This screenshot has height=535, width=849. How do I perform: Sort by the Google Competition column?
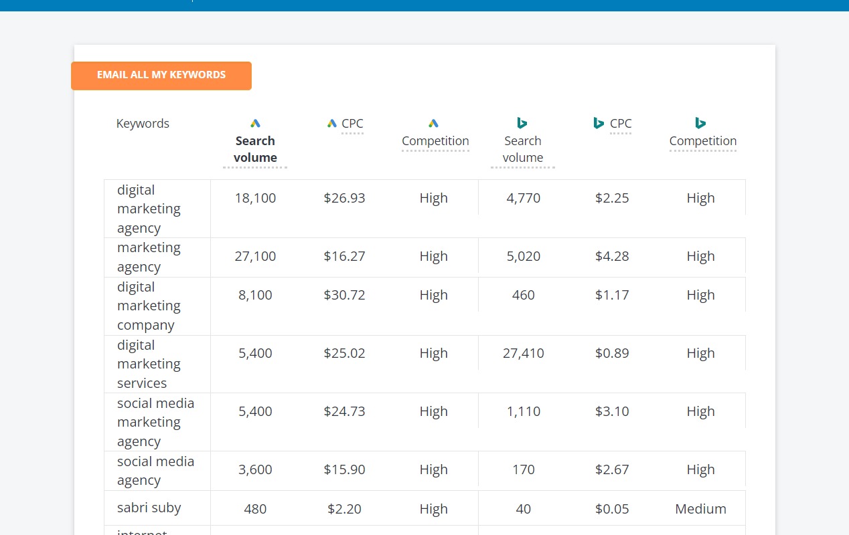point(435,140)
